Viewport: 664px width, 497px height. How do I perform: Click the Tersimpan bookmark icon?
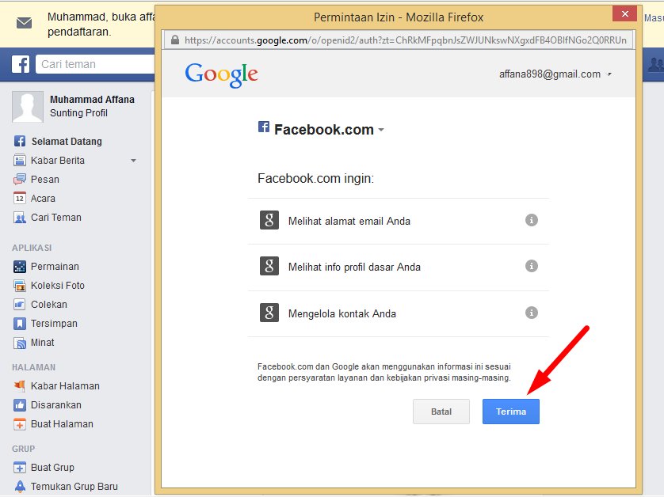click(x=20, y=324)
